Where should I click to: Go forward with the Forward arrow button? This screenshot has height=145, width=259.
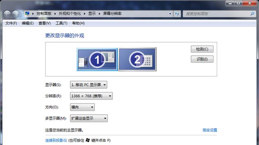click(x=16, y=14)
